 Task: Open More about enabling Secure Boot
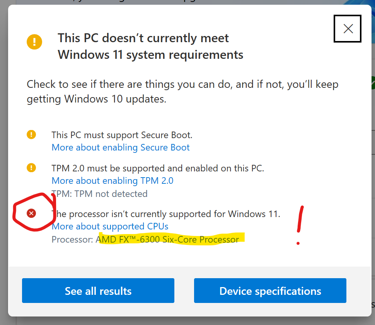point(120,147)
